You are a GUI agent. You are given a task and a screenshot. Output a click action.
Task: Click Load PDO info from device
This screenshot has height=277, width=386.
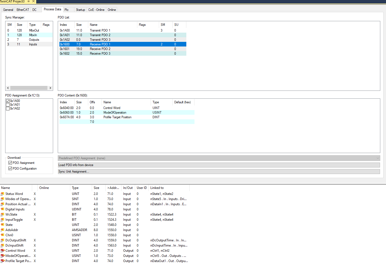click(219, 165)
